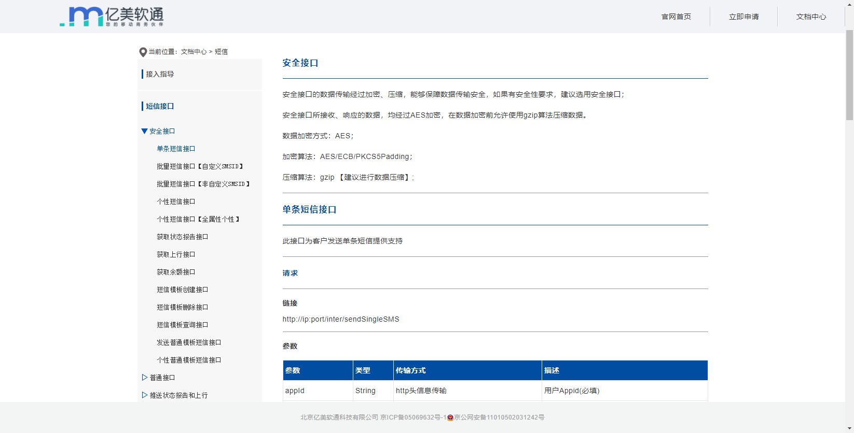Click 京公网安备11010502031242号 footer link
854x433 pixels.
pos(499,417)
